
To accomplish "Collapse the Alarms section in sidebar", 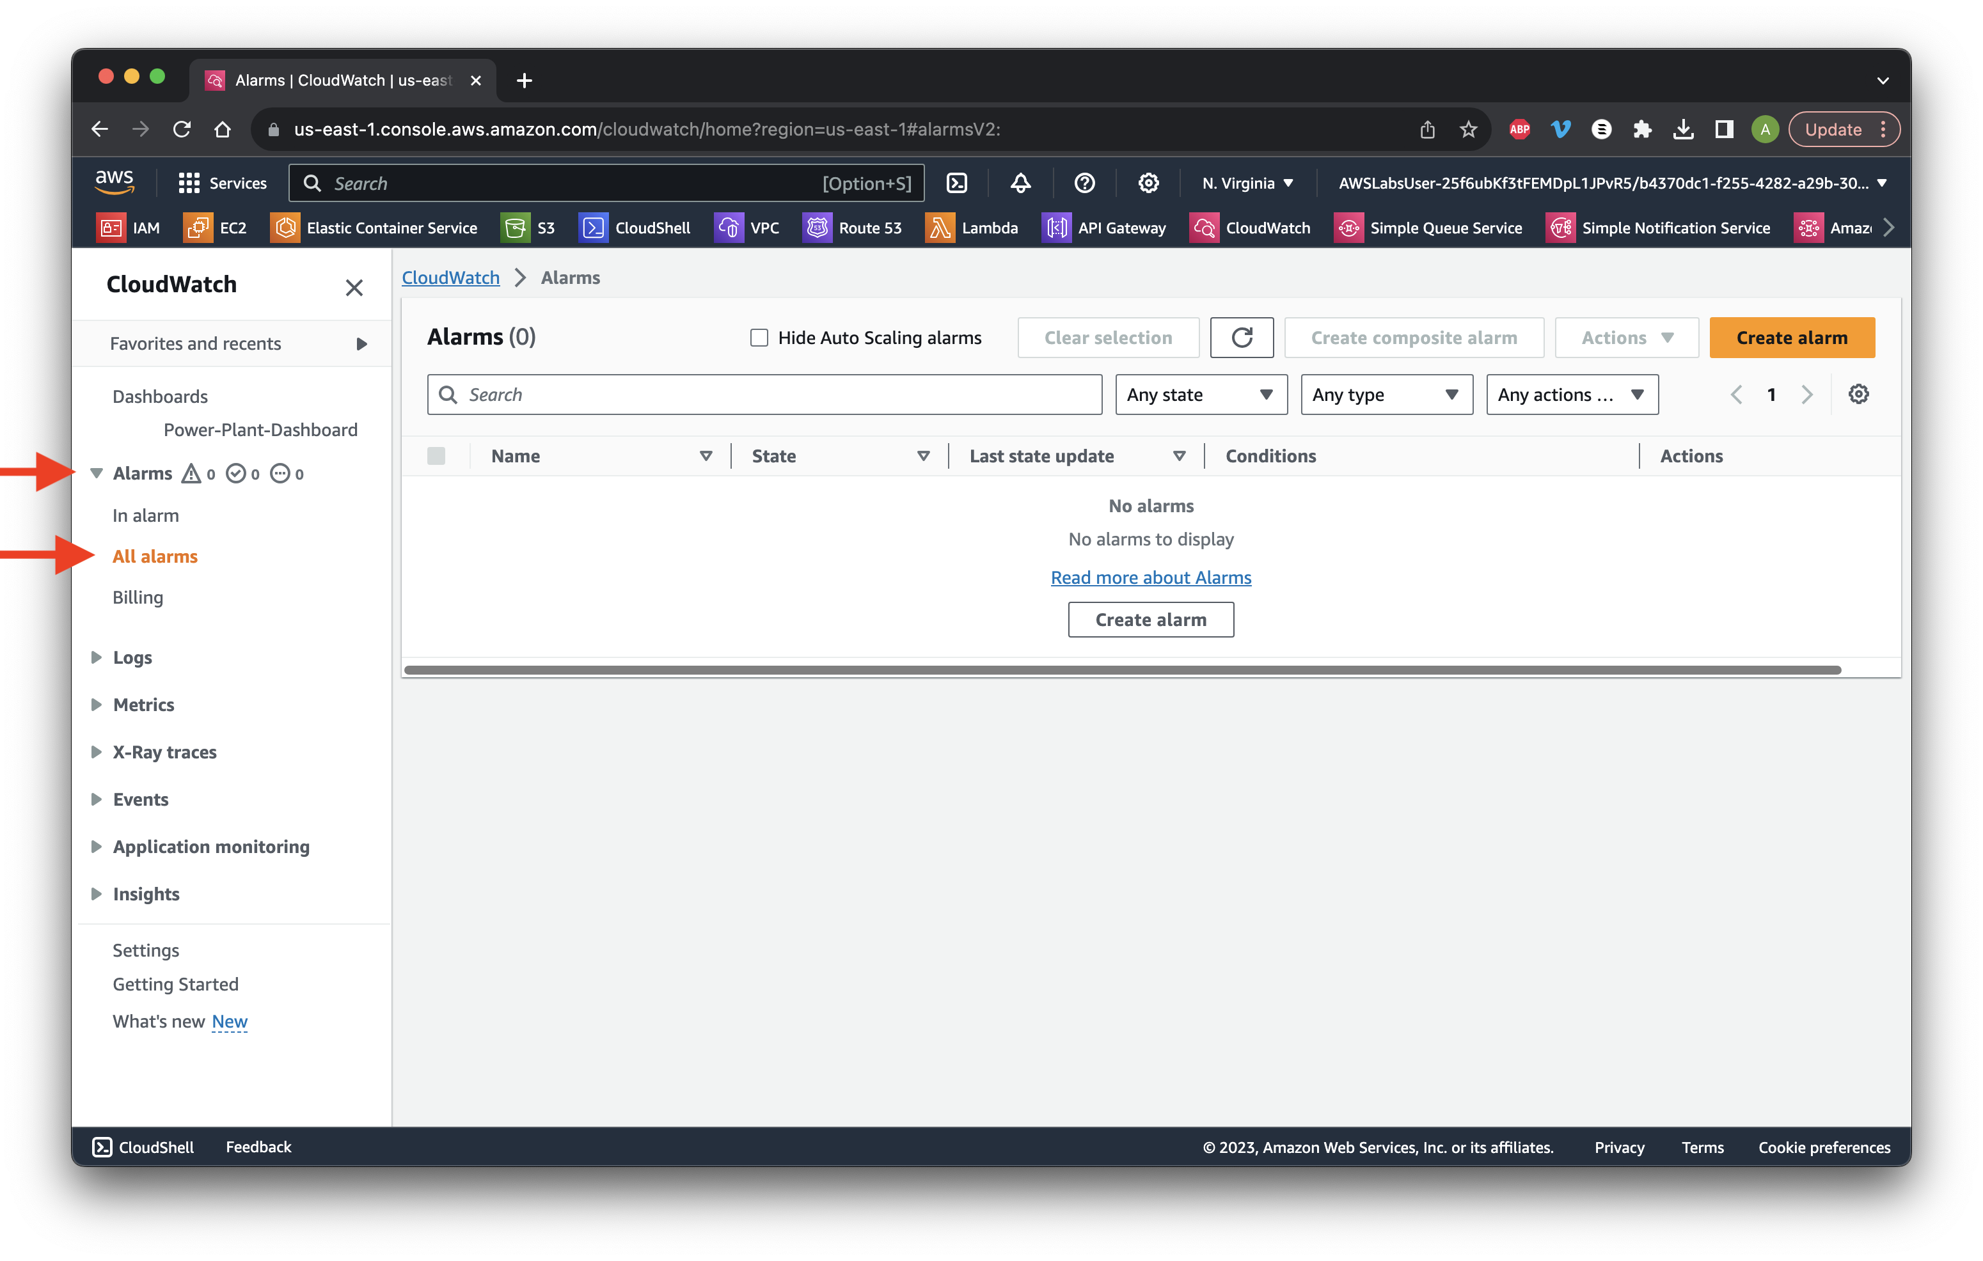I will point(97,473).
